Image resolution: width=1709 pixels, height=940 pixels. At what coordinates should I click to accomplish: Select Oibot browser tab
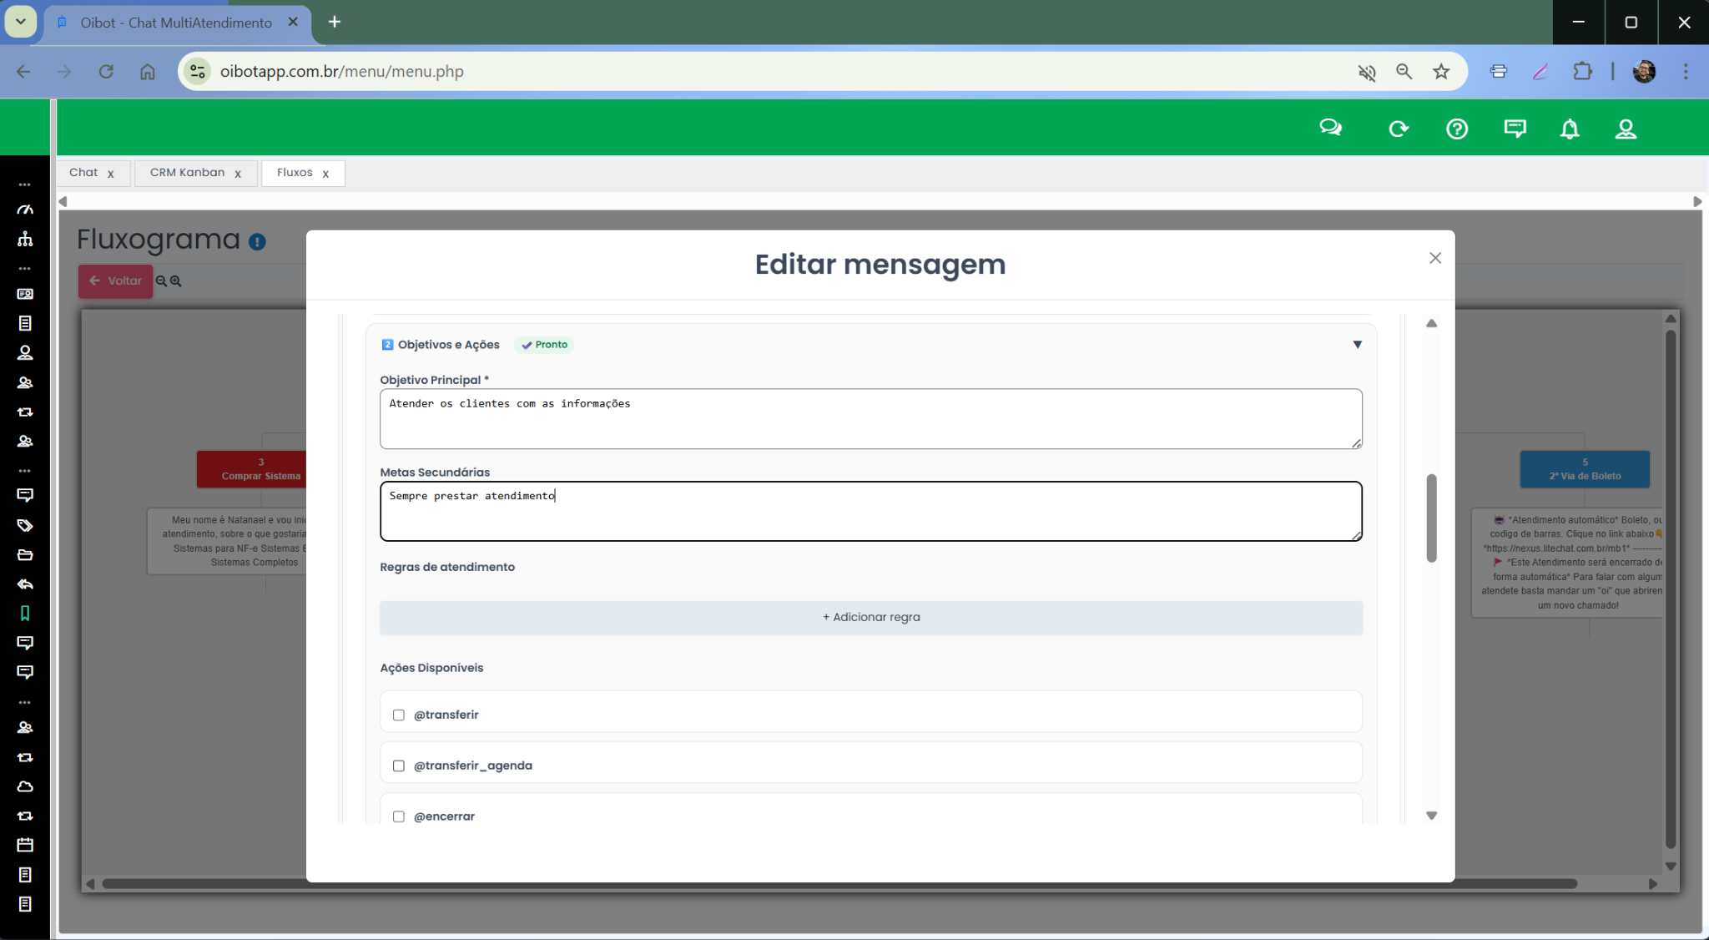pyautogui.click(x=176, y=23)
